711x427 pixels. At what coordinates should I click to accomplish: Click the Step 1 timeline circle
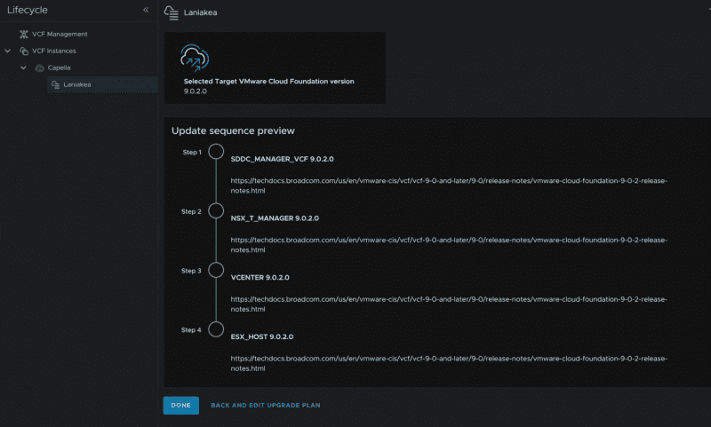pyautogui.click(x=216, y=152)
